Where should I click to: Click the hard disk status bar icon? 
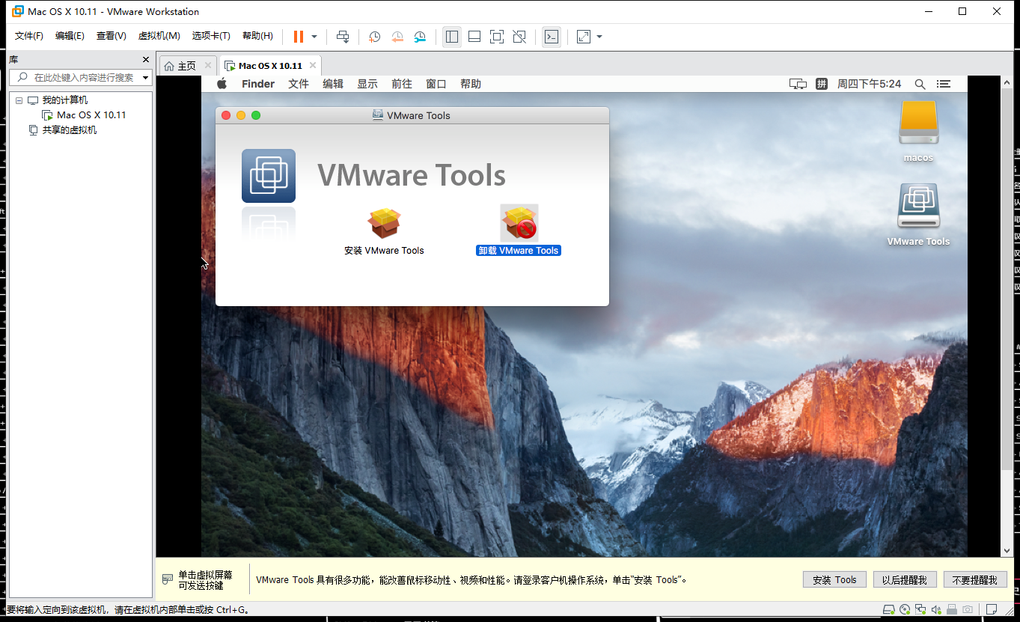click(888, 609)
